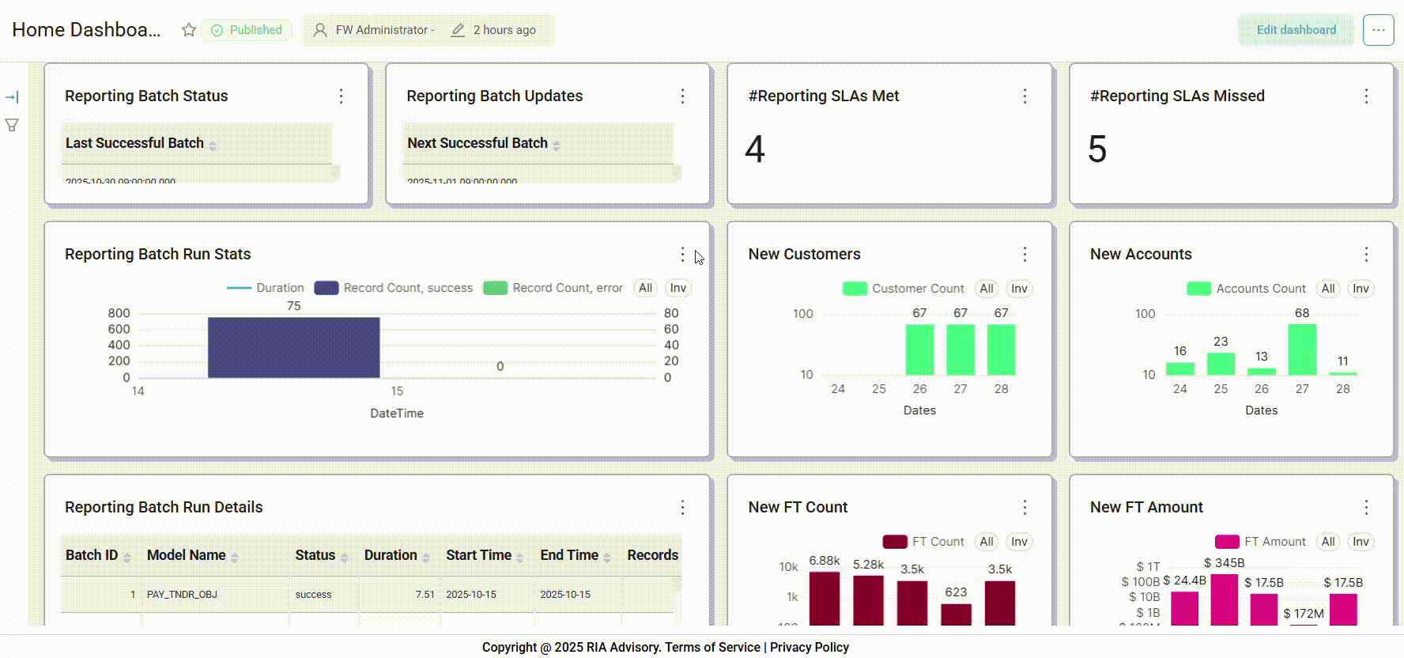This screenshot has height=658, width=1404.
Task: Open New FT Amount chart options menu
Action: click(1366, 507)
